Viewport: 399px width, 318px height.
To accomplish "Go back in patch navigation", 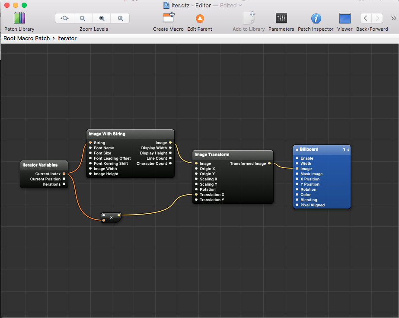I will click(x=366, y=18).
